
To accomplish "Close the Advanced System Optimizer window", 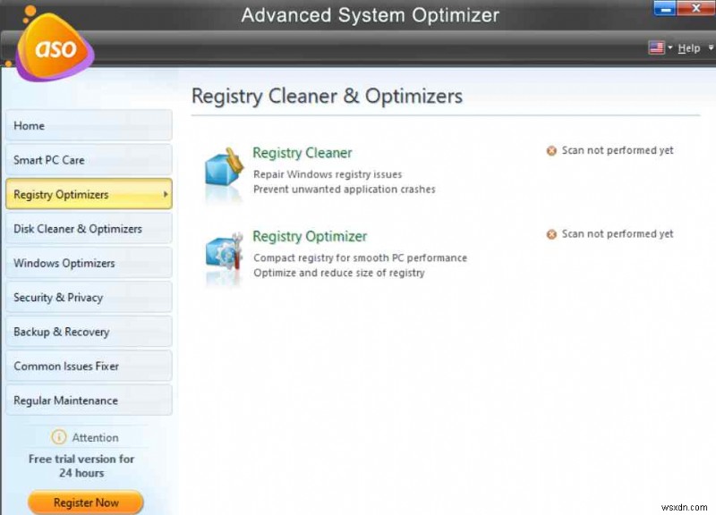I will [x=696, y=8].
